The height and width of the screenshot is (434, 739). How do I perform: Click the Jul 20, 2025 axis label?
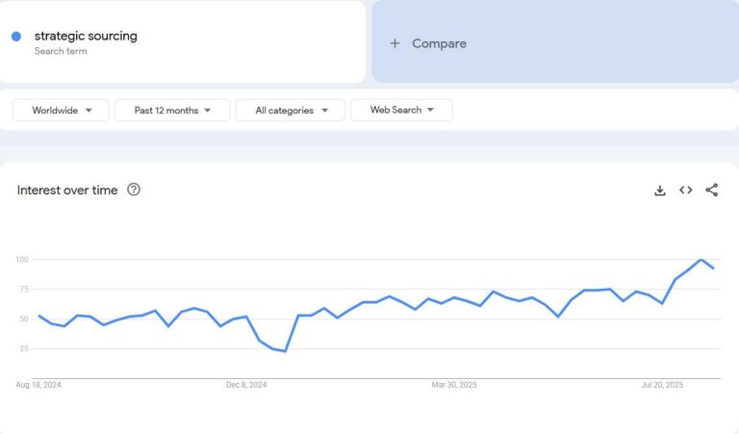click(x=662, y=385)
